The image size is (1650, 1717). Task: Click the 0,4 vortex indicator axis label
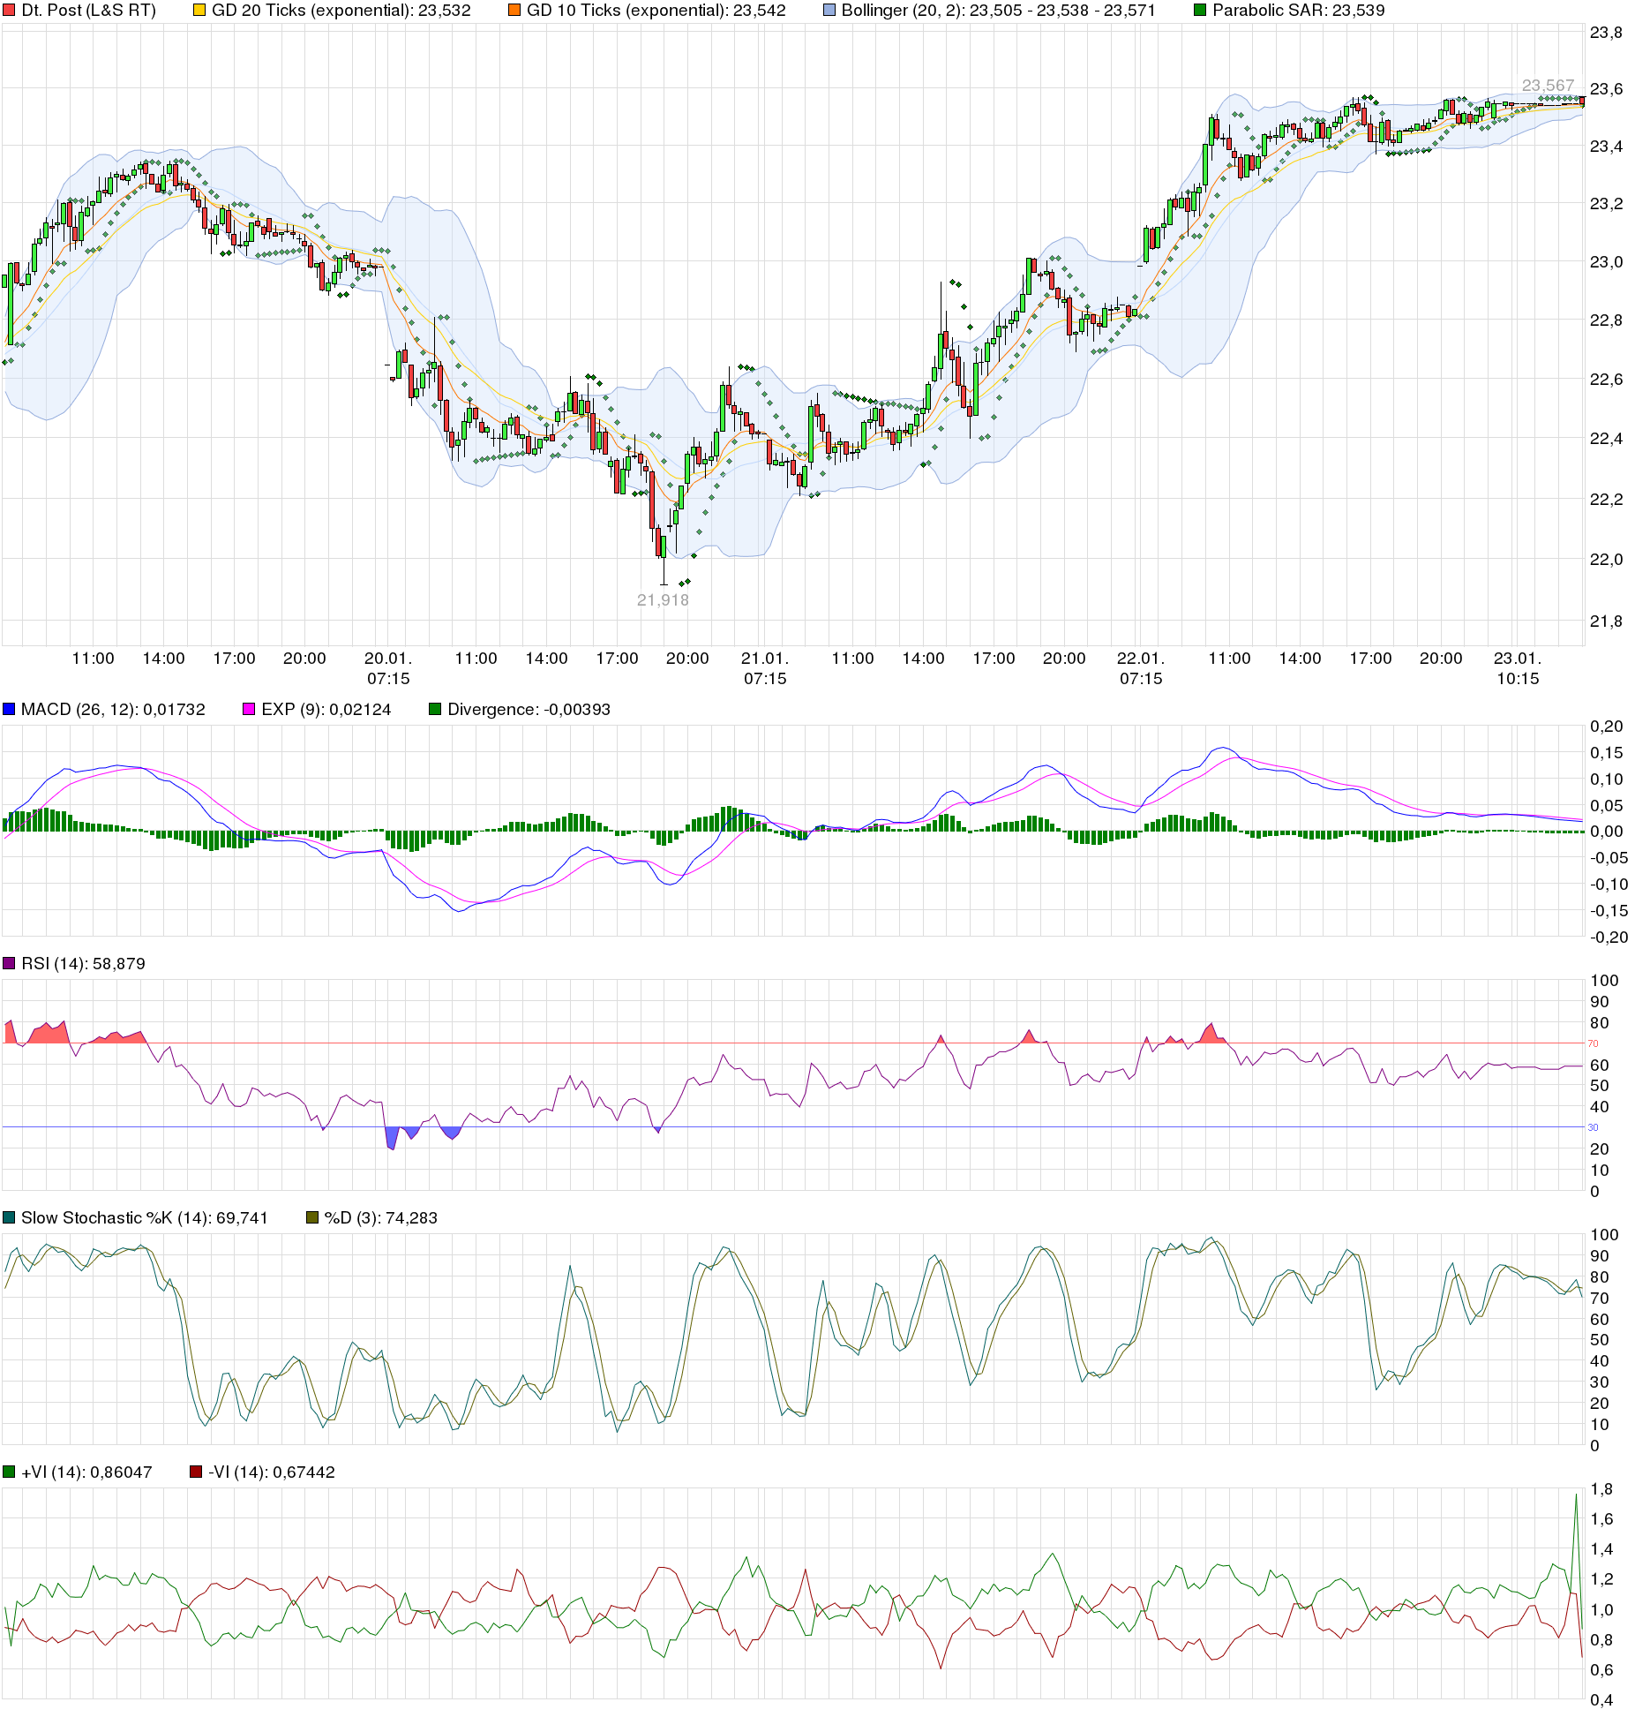[1601, 1700]
